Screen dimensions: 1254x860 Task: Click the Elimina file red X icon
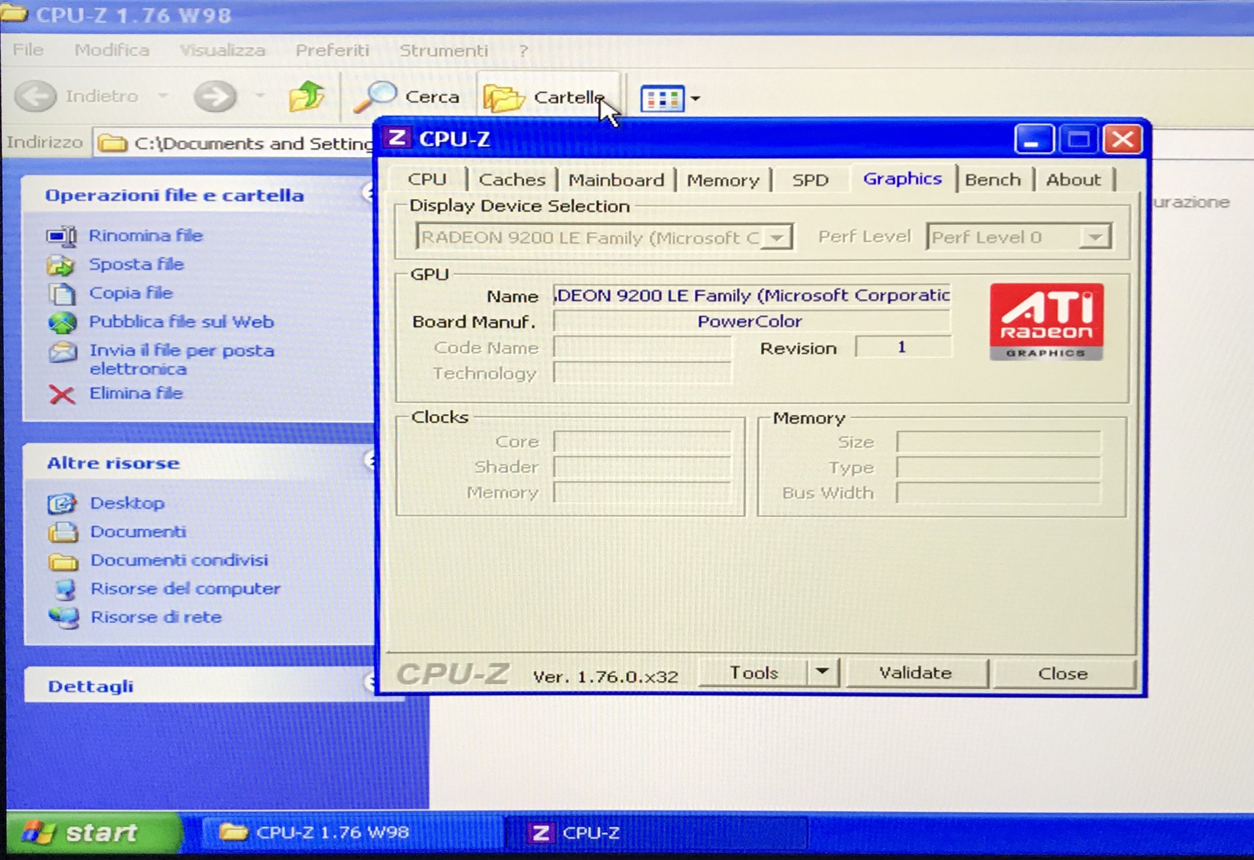click(62, 394)
